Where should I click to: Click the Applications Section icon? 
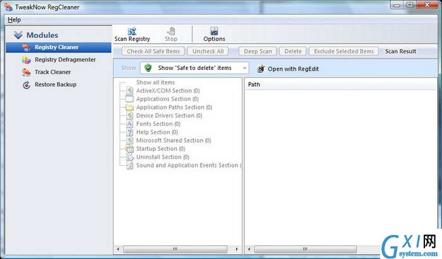pos(129,99)
